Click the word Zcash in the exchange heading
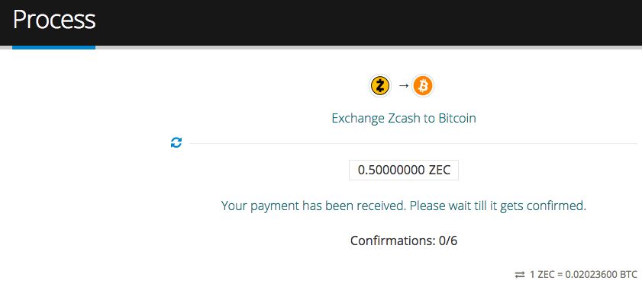This screenshot has width=642, height=290. click(404, 119)
